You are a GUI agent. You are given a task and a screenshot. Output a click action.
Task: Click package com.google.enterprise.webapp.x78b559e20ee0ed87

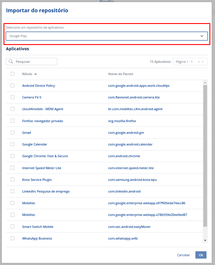147,215
